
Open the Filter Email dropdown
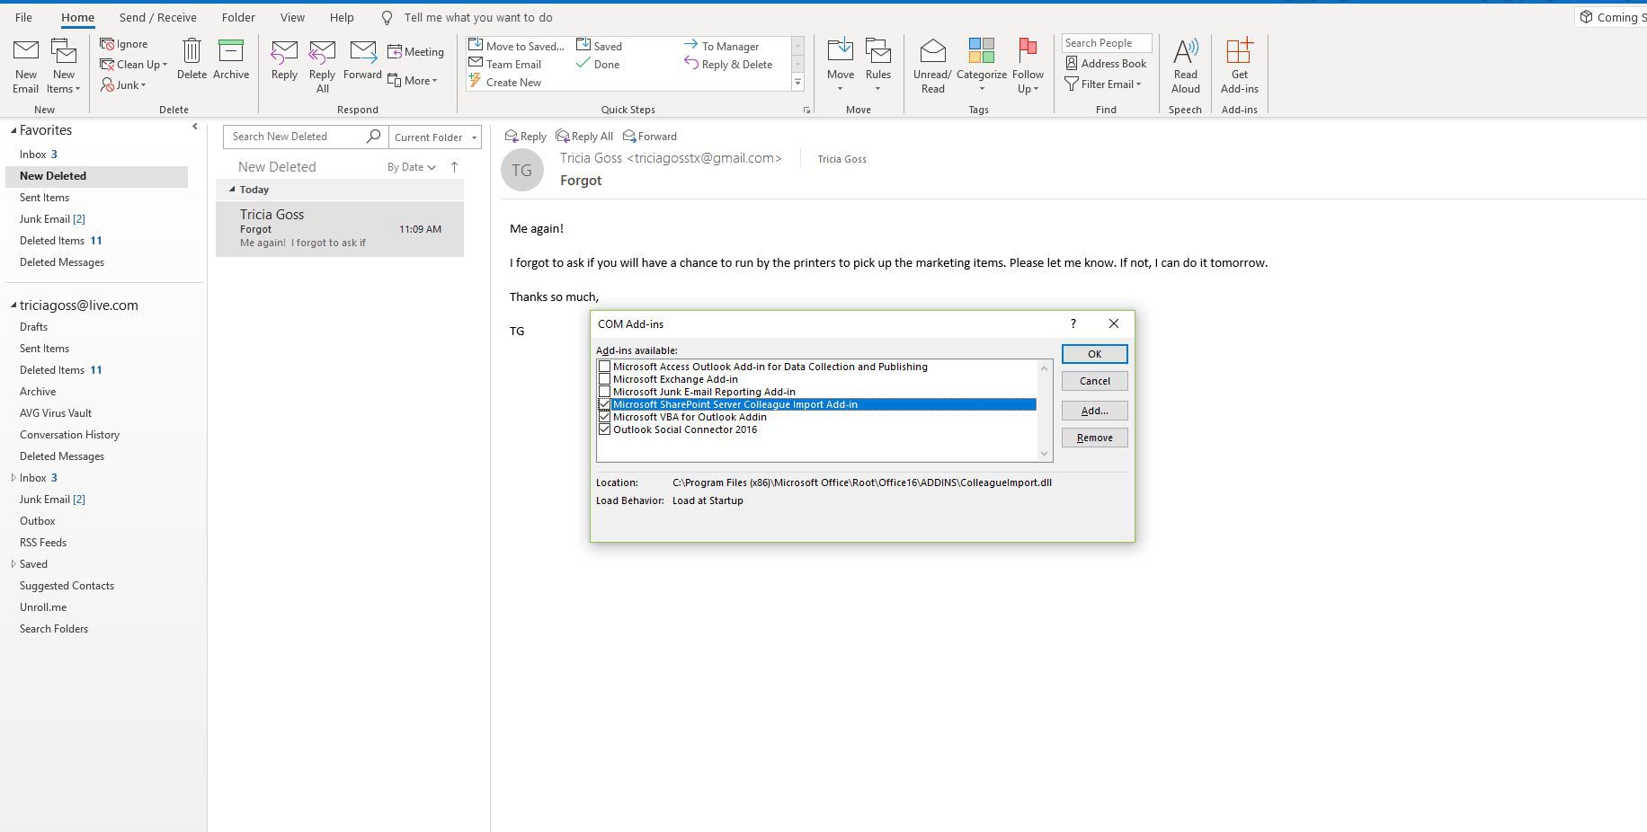pyautogui.click(x=1103, y=84)
